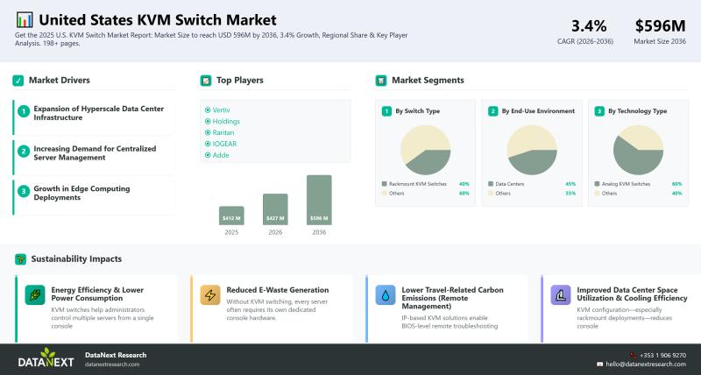
Task: Click the purple Data Center Space Utilization icon
Action: coord(561,295)
